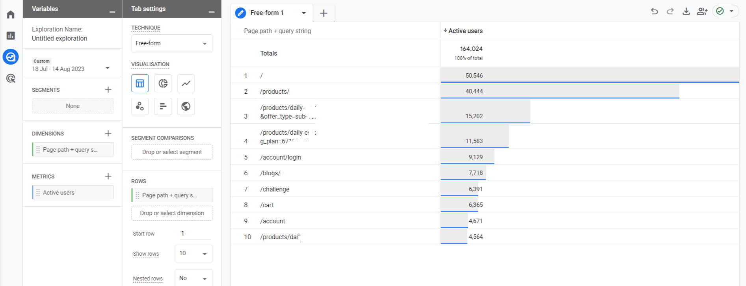Select the Line chart visualisation

tap(186, 83)
